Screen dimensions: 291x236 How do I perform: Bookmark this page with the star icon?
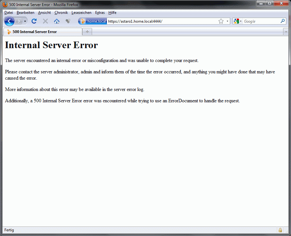pos(221,21)
